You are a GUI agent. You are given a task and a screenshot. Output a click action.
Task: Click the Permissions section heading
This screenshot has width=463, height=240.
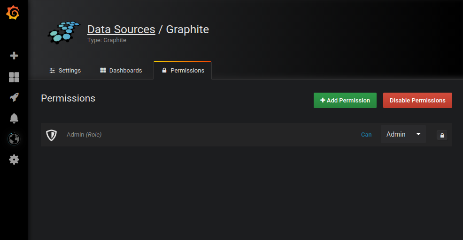tap(68, 98)
